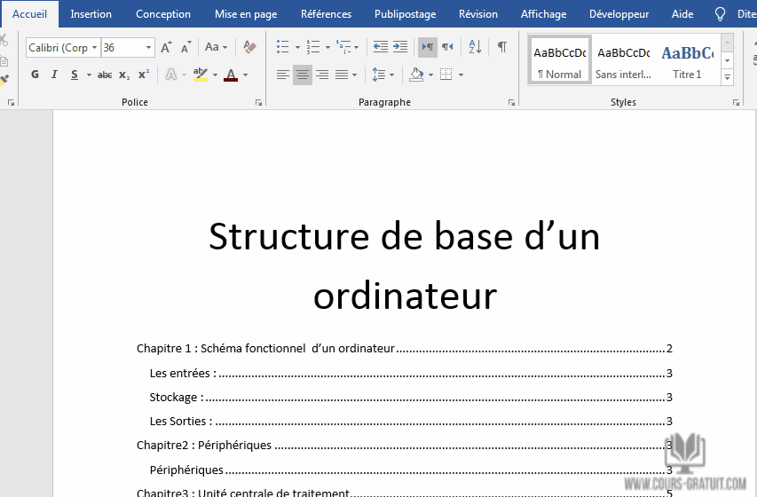Follow TOC entry Les entrées
The image size is (757, 497).
tap(411, 373)
